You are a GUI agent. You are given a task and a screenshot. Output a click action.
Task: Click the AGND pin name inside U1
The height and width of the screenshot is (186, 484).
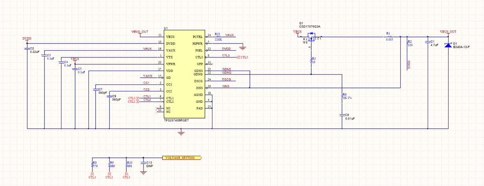point(198,95)
